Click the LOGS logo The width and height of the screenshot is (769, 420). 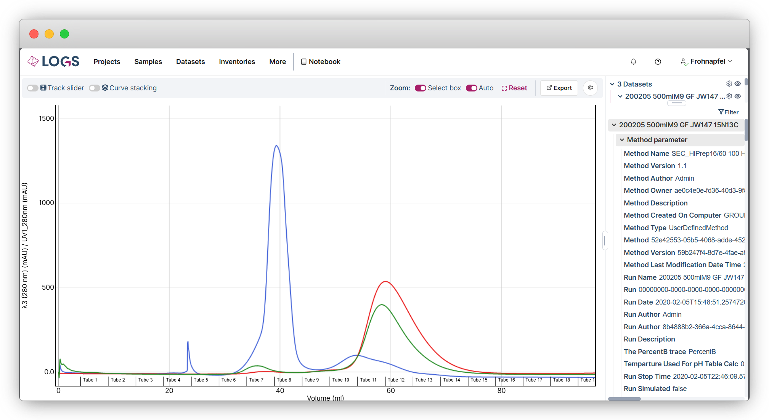(x=53, y=61)
